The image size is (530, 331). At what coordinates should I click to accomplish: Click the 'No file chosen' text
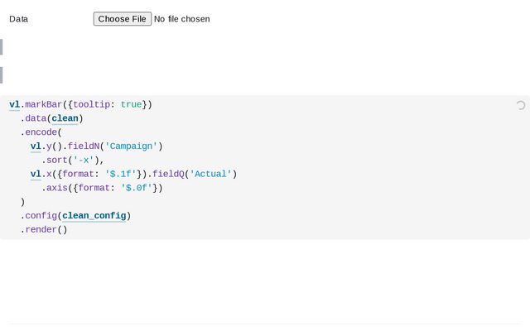coord(182,18)
